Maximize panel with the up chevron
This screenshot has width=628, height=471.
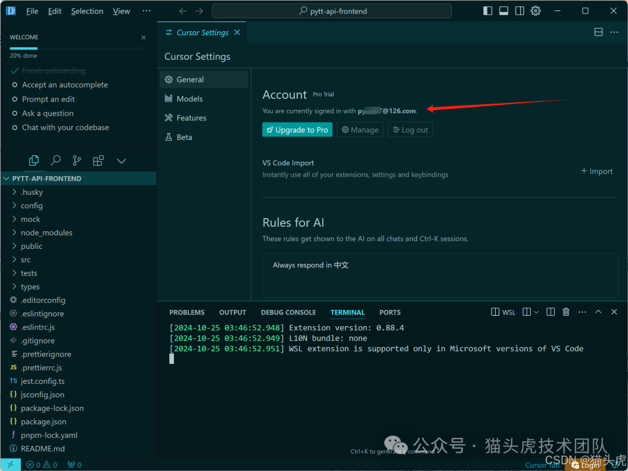pyautogui.click(x=598, y=312)
